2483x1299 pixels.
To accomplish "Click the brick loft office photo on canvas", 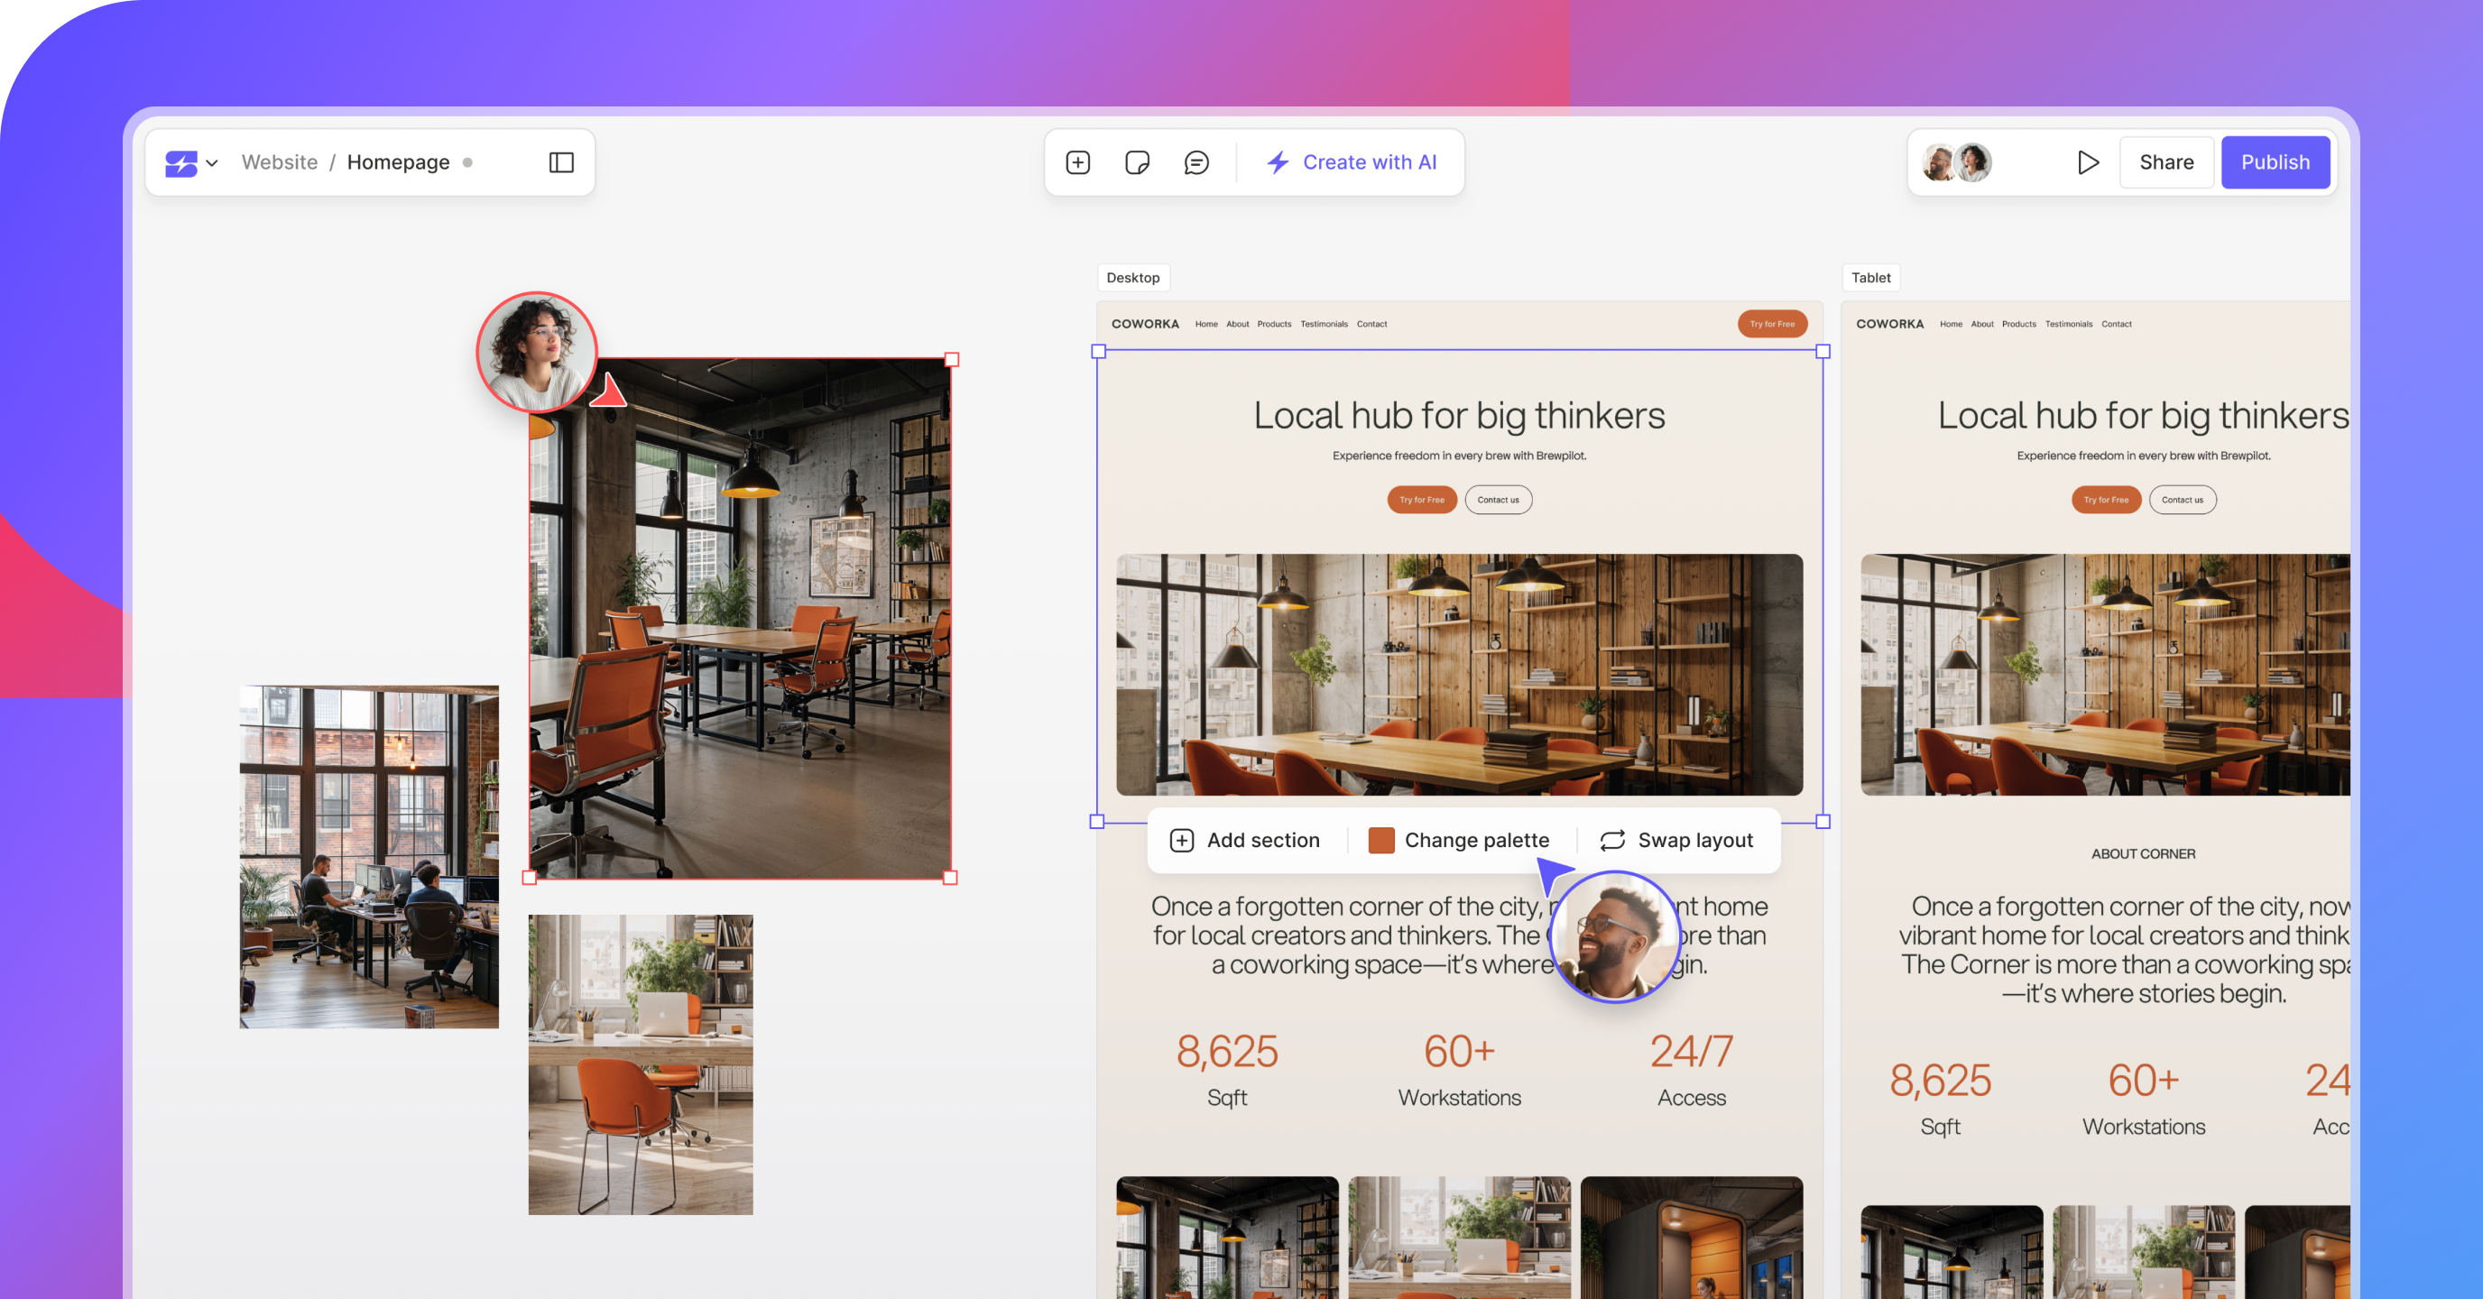I will click(369, 857).
